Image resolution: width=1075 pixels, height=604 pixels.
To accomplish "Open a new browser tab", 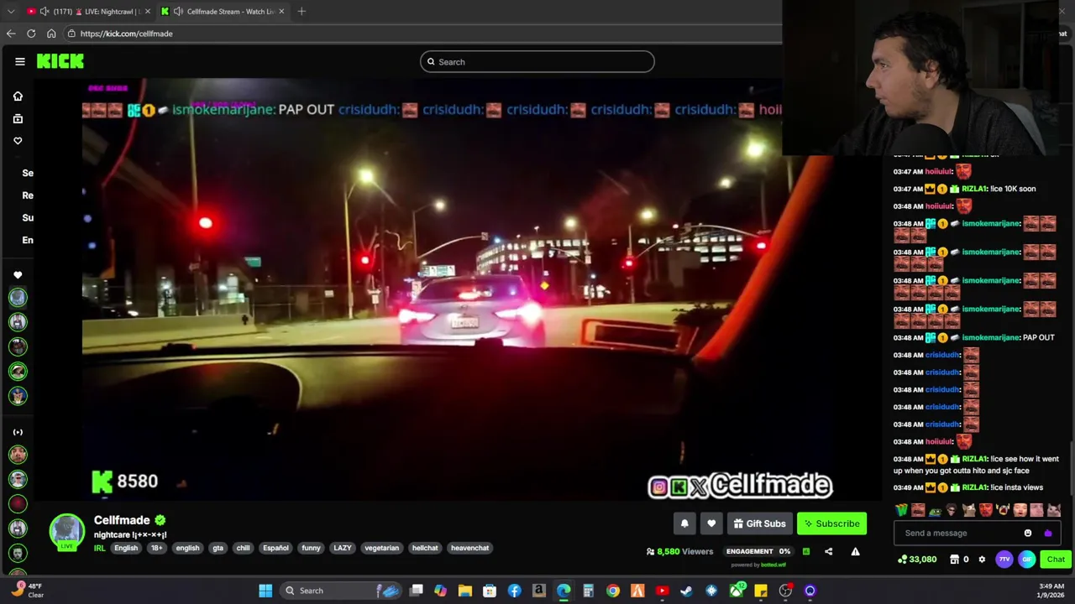I will pyautogui.click(x=302, y=11).
